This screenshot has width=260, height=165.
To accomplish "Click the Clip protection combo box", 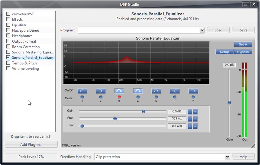I will 162,157.
